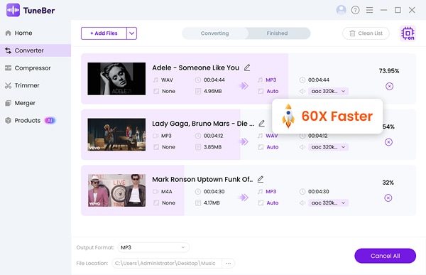
Task: Click the Add Files button
Action: [x=104, y=33]
